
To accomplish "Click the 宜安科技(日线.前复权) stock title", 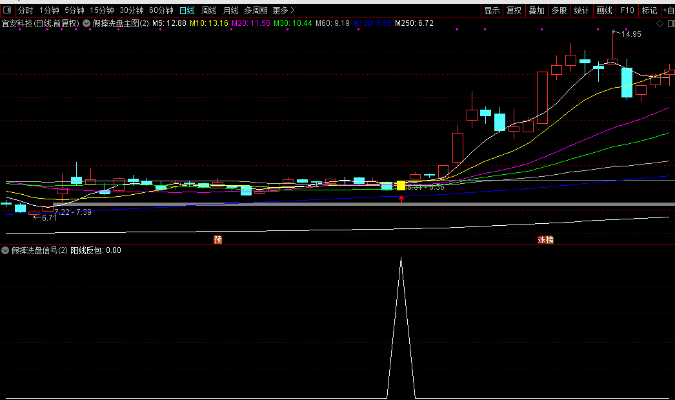I will [41, 23].
